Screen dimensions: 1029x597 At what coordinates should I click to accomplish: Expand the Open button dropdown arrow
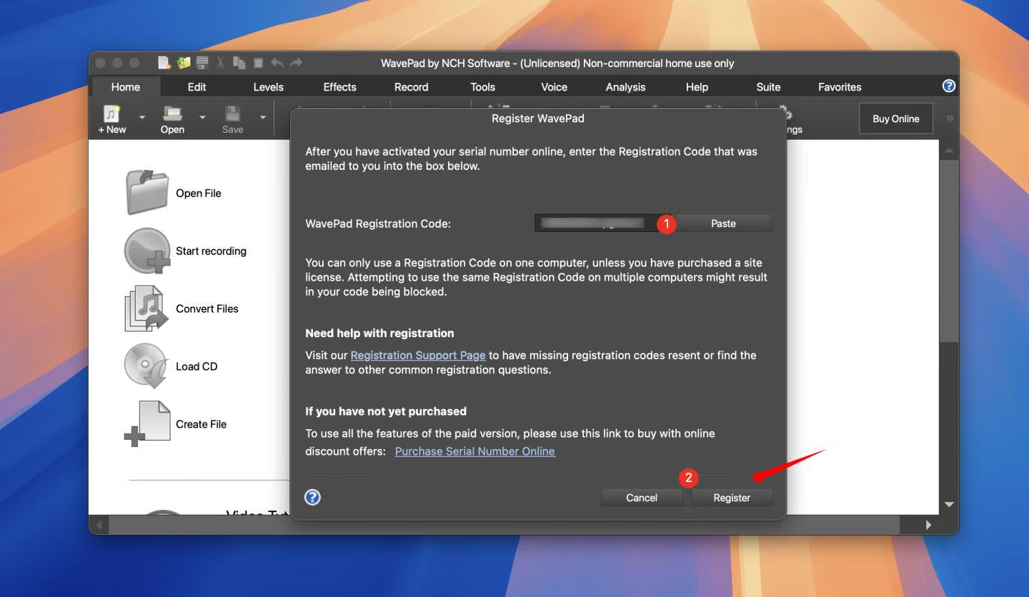(202, 118)
